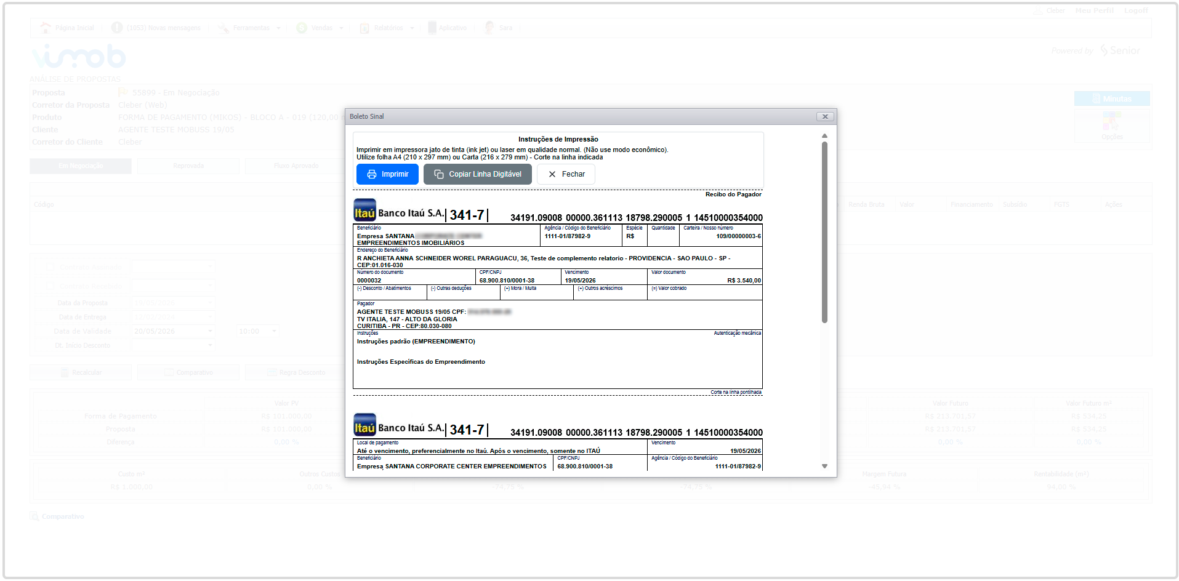This screenshot has height=581, width=1179.
Task: Open the (1053) Novas mensagens item
Action: [x=156, y=28]
